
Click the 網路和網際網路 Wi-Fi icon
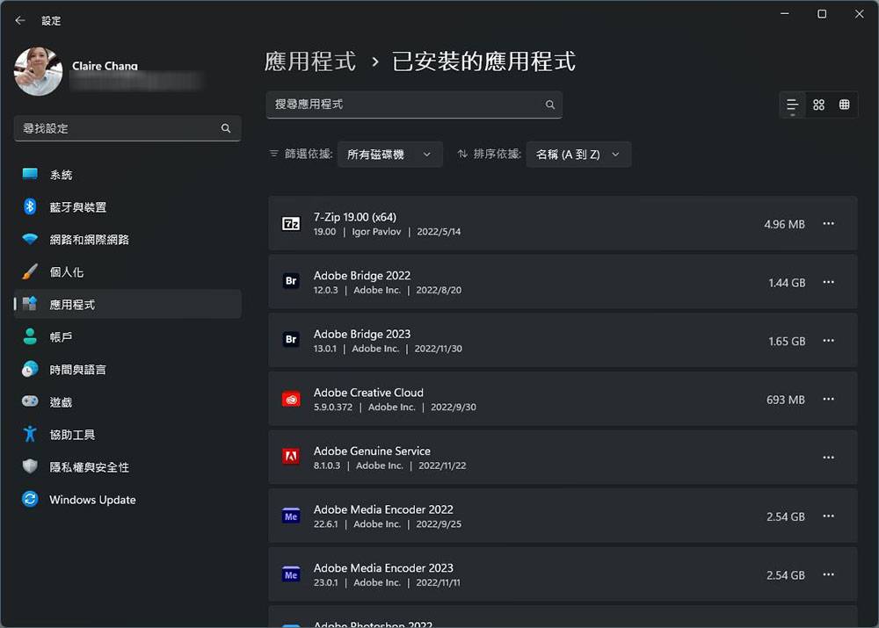point(28,239)
